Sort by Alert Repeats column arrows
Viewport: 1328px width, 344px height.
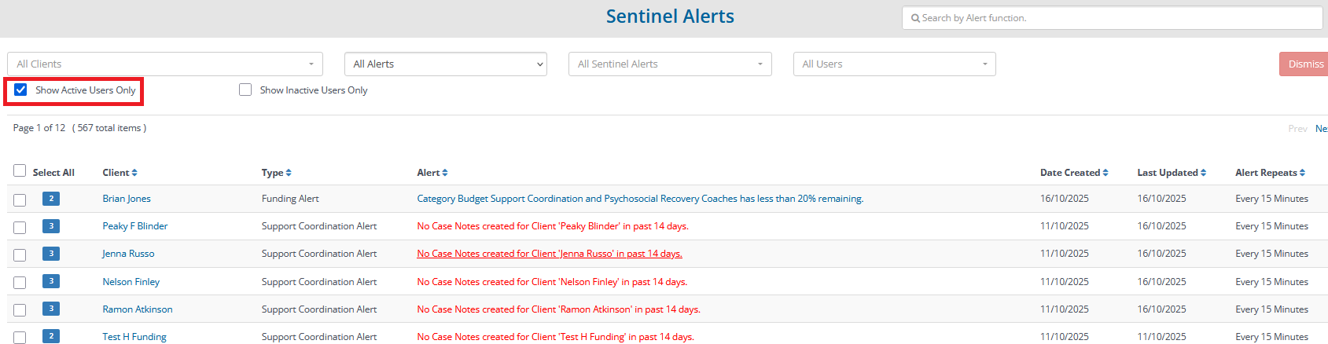click(x=1302, y=173)
